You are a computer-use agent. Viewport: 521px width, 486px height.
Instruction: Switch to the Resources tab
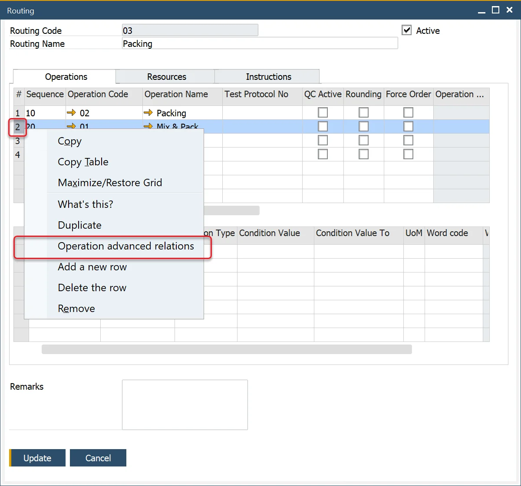pyautogui.click(x=166, y=77)
